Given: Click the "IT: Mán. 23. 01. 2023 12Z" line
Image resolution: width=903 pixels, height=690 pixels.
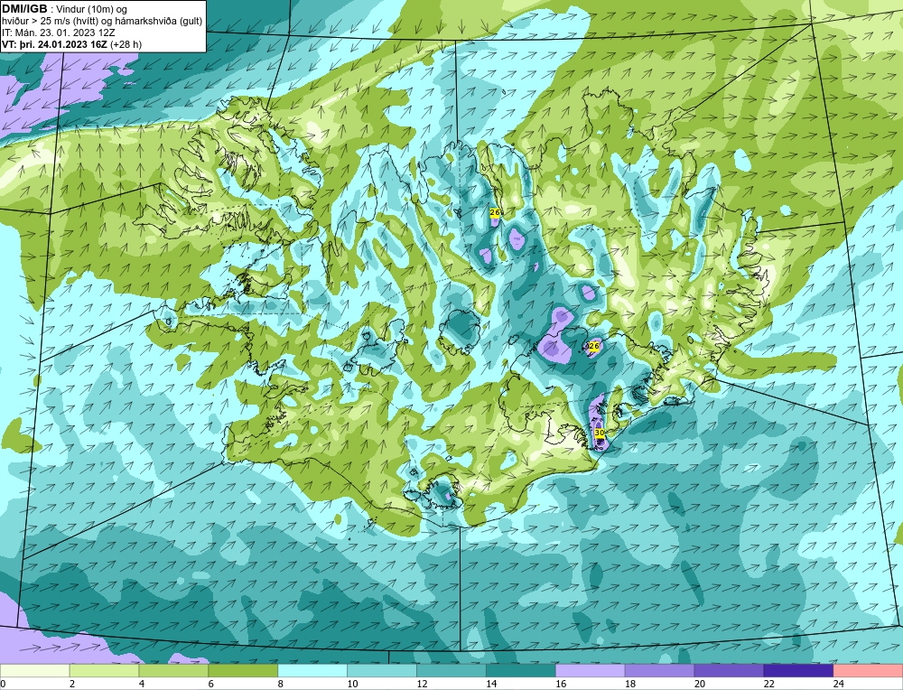Looking at the screenshot, I should [x=58, y=33].
